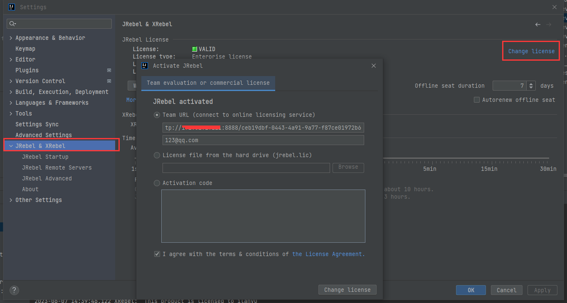This screenshot has height=303, width=567.
Task: Click the Plugins project-level settings icon
Action: tap(109, 70)
